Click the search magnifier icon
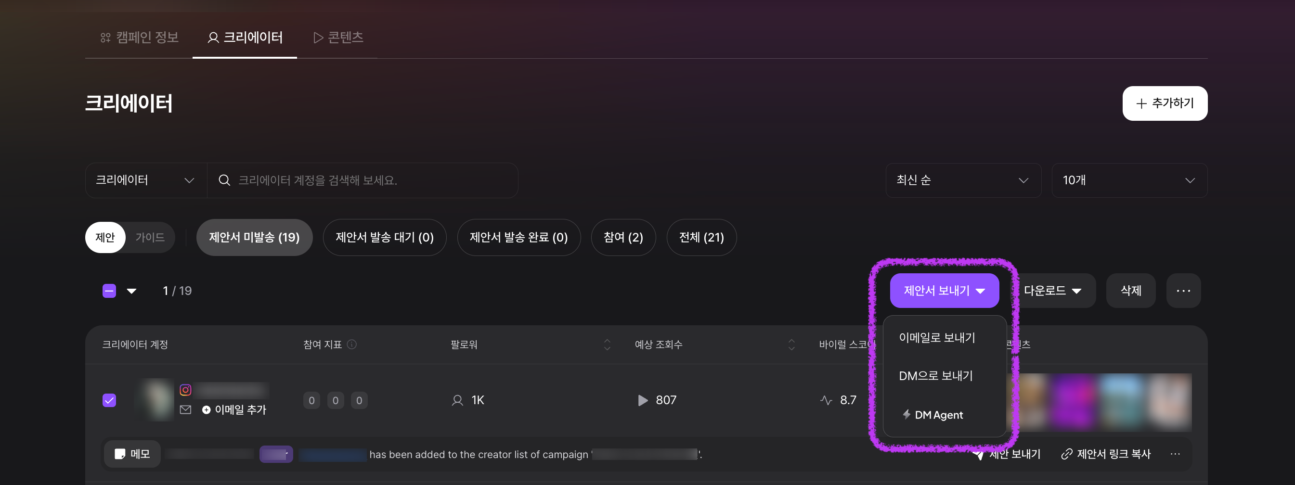 click(224, 180)
